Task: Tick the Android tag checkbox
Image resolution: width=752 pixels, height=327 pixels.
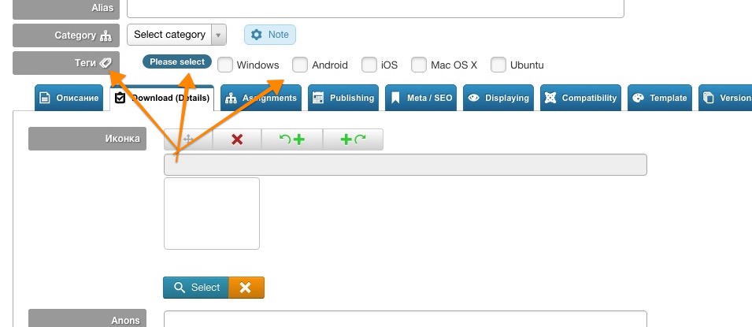Action: tap(300, 65)
